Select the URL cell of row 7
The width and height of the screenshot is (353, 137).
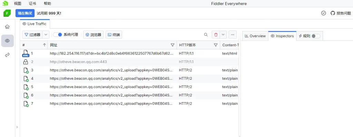pos(112,104)
